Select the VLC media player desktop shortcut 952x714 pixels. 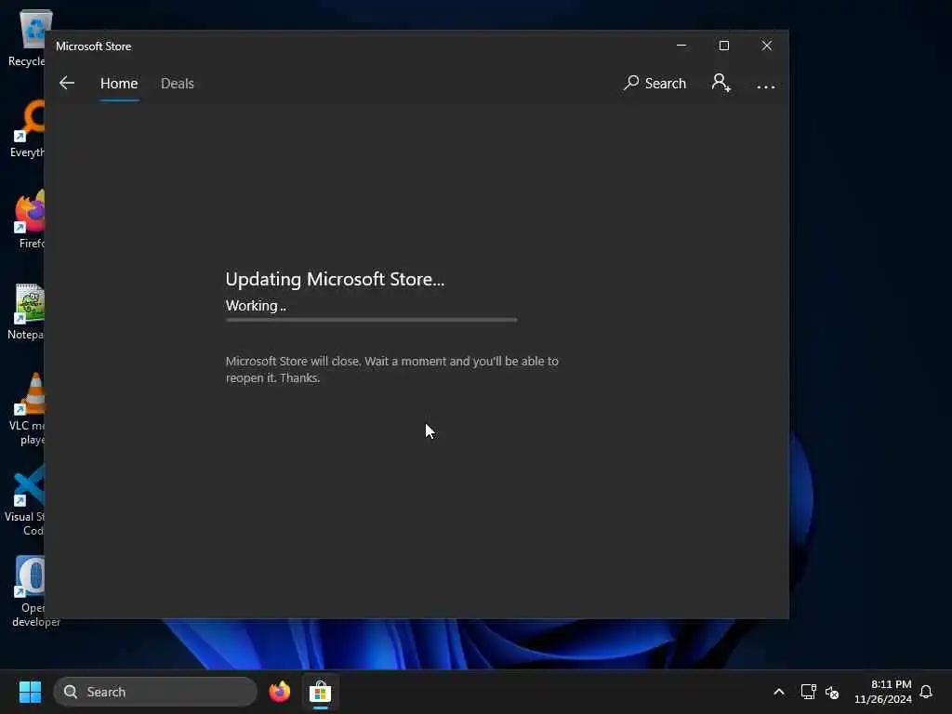click(x=28, y=409)
